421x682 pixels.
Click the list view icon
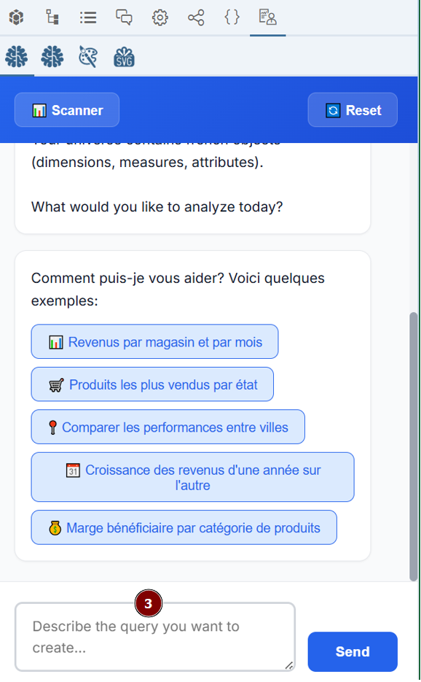pyautogui.click(x=88, y=18)
